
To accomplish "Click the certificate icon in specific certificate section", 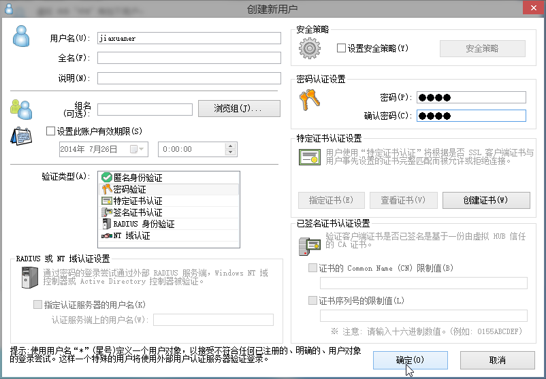I will pyautogui.click(x=310, y=157).
